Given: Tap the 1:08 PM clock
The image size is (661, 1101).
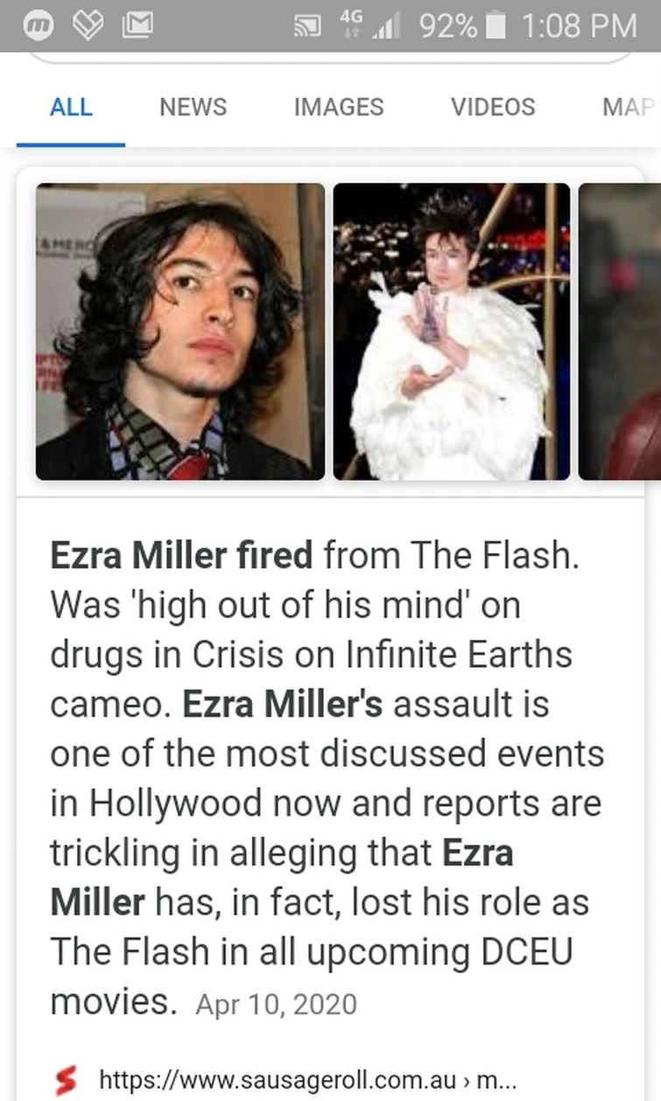Looking at the screenshot, I should tap(579, 25).
